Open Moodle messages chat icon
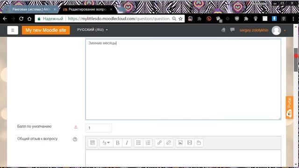This screenshot has height=168, width=299. click(232, 30)
